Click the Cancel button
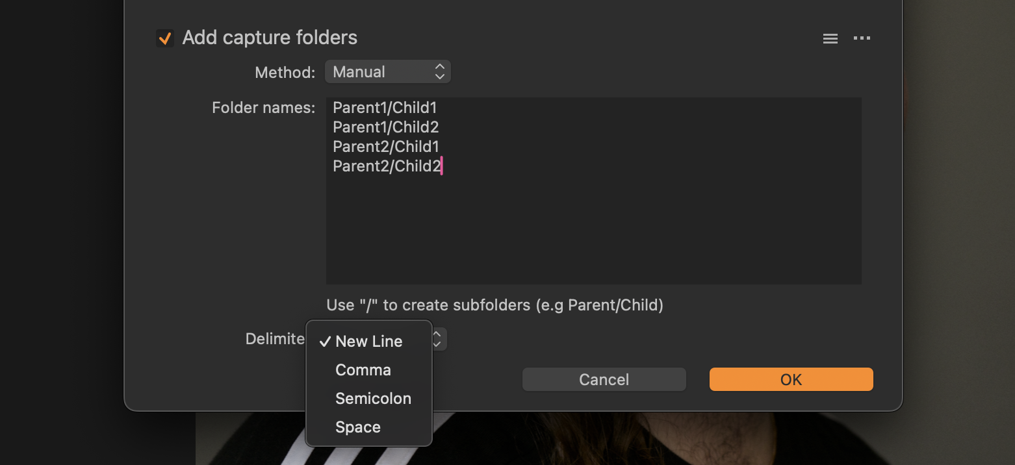Screen dimensions: 1015x465 604,379
